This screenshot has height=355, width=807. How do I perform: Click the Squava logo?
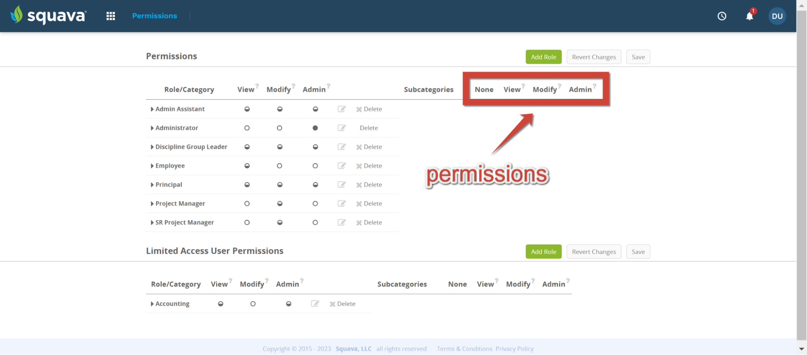[x=48, y=15]
